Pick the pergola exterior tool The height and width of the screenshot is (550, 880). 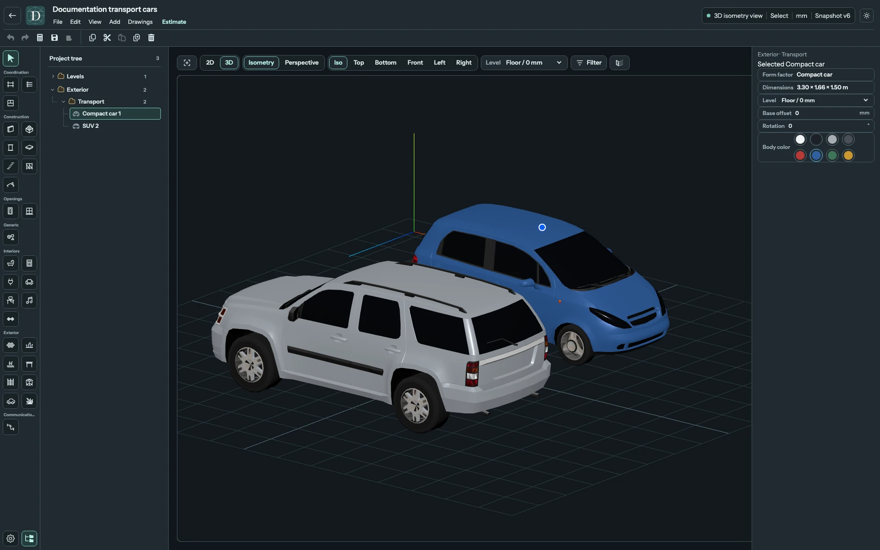(29, 364)
